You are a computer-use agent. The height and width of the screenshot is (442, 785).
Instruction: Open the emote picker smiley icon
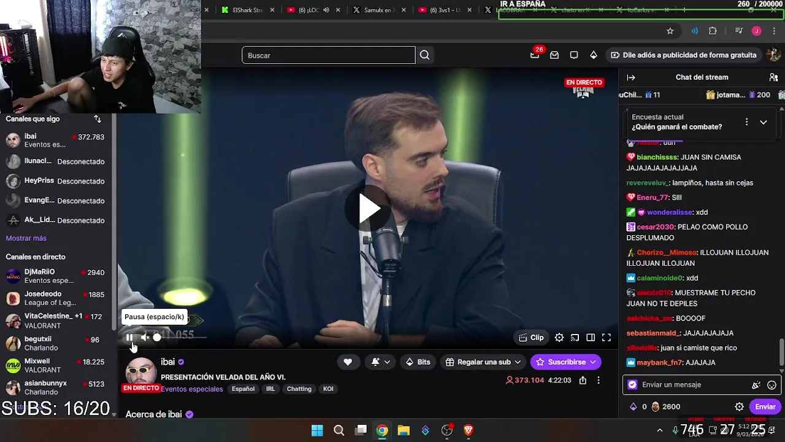tap(772, 385)
